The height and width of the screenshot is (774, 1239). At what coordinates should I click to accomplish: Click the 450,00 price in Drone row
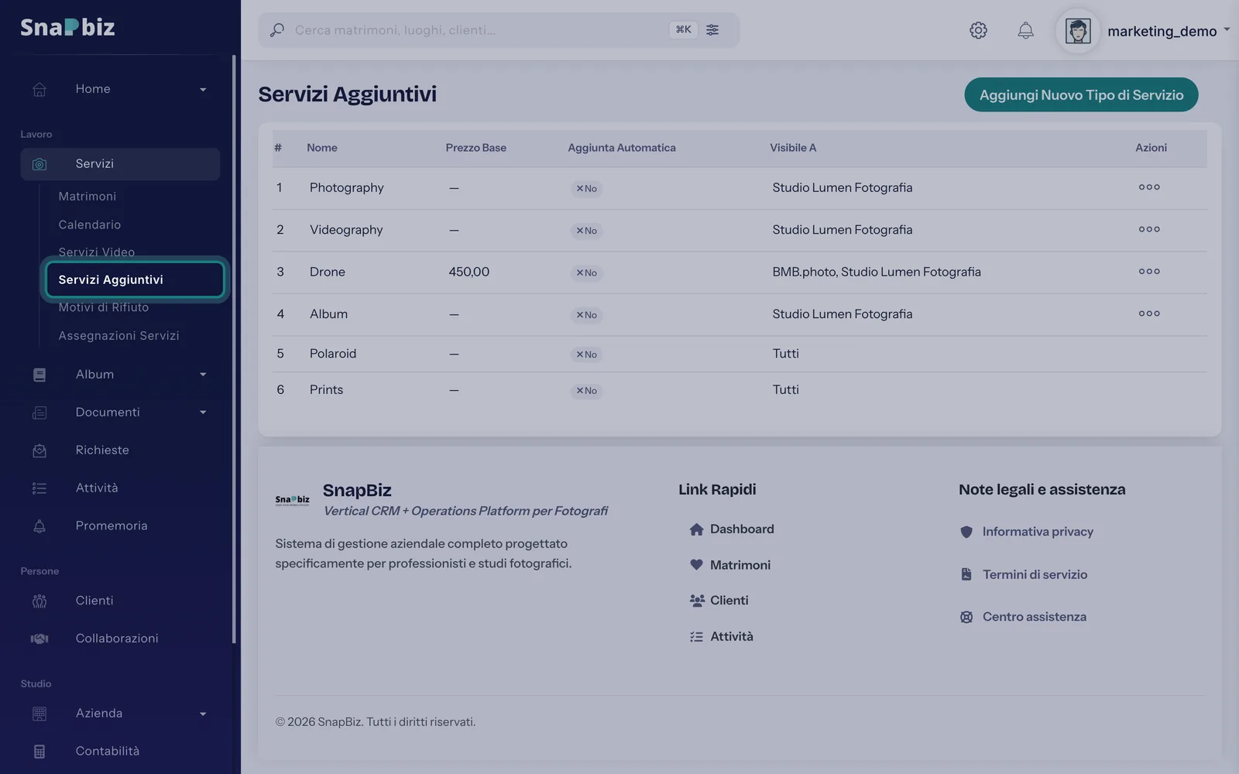(x=469, y=272)
